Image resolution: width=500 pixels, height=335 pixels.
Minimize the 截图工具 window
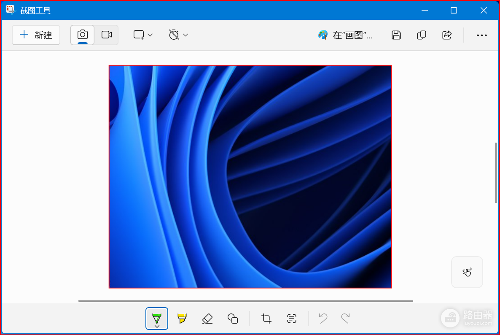425,10
